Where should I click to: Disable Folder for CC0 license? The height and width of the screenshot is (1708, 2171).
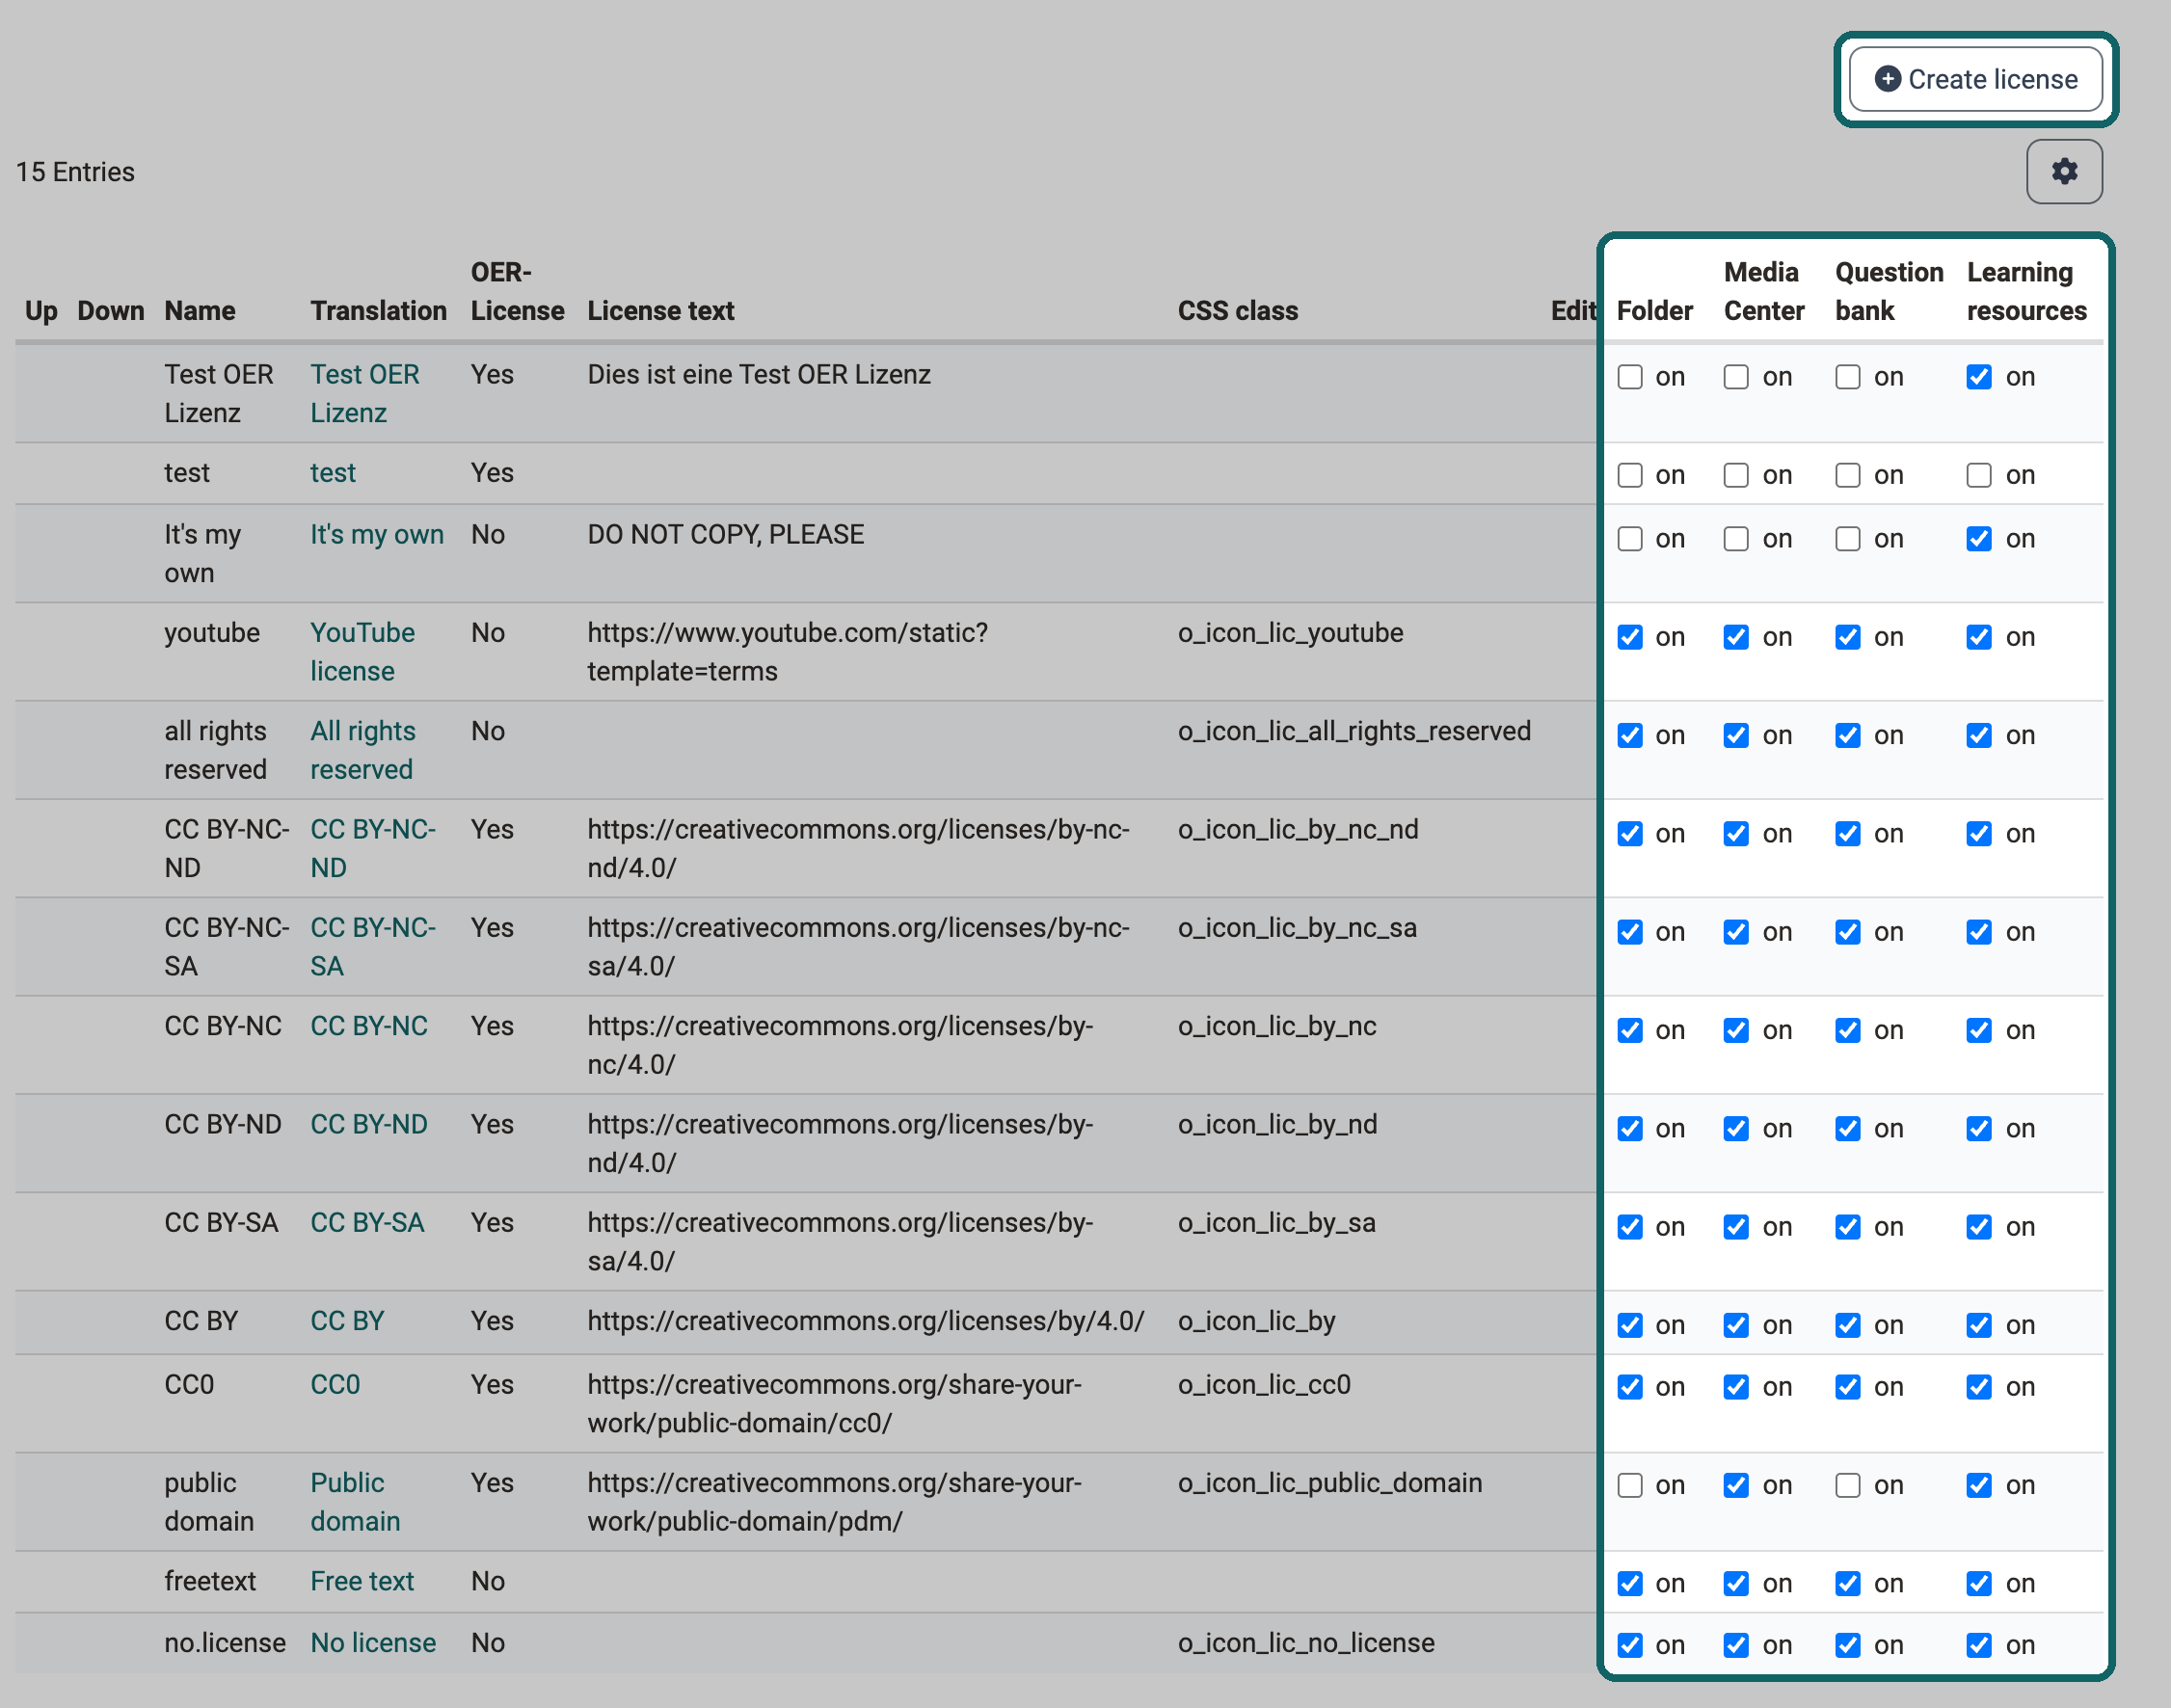point(1630,1387)
